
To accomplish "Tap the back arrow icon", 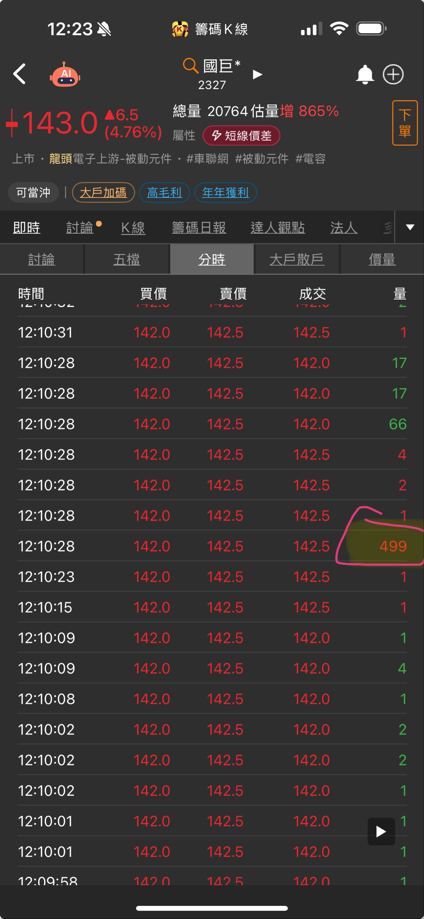I will tap(19, 74).
